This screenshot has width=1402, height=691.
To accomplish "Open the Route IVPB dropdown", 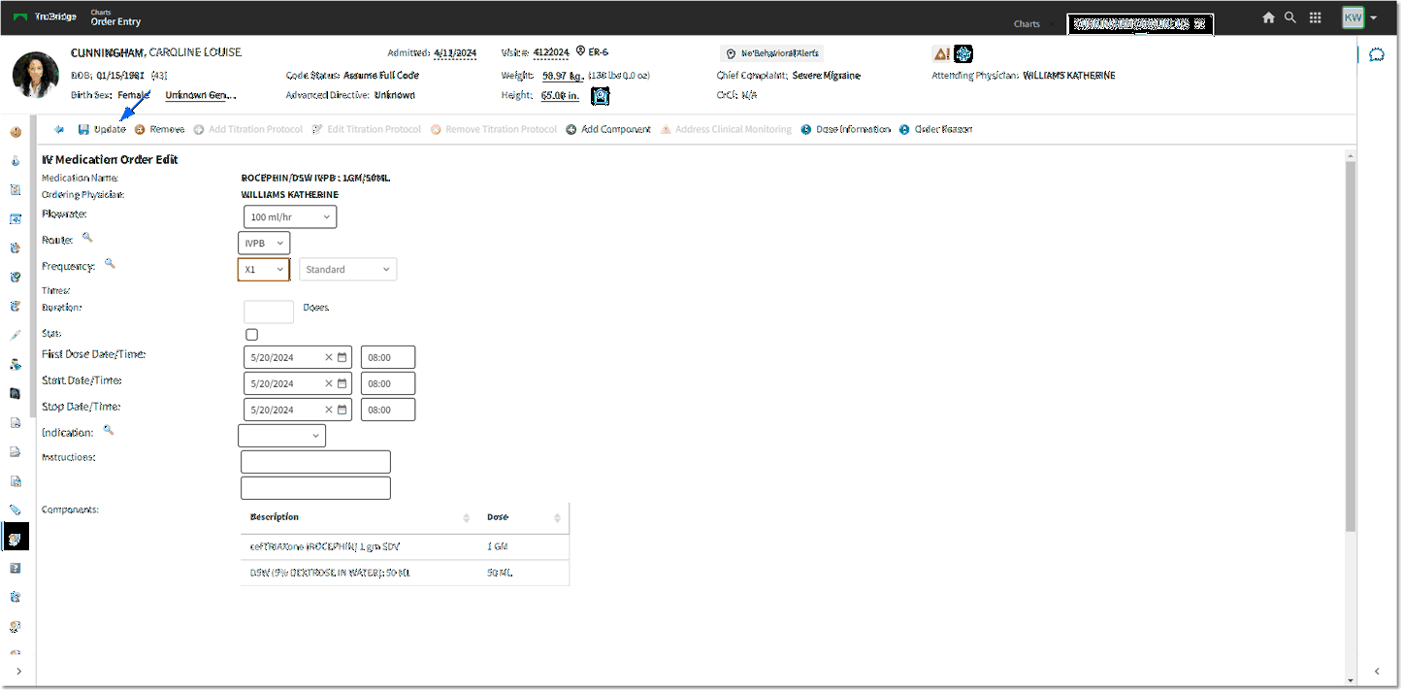I will point(264,243).
